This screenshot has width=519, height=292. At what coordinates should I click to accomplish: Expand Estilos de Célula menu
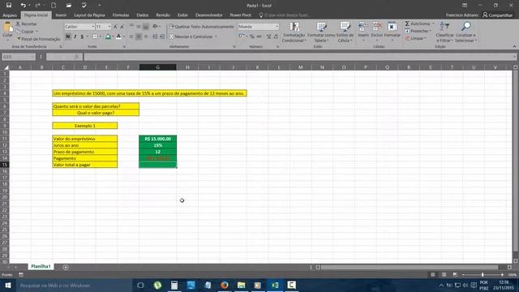coord(345,32)
